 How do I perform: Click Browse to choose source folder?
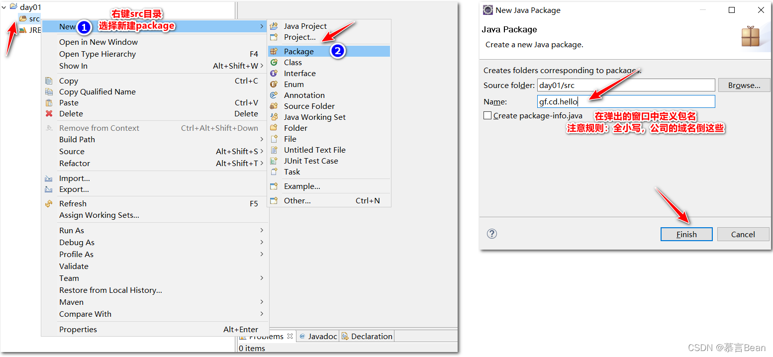coord(744,85)
